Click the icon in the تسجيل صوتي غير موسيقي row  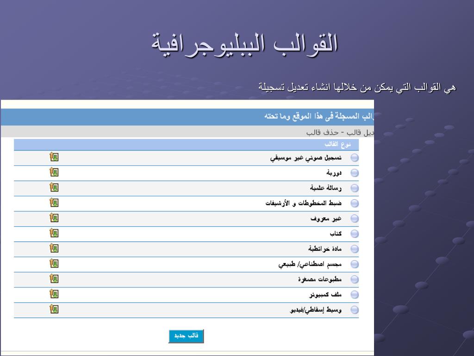click(54, 157)
